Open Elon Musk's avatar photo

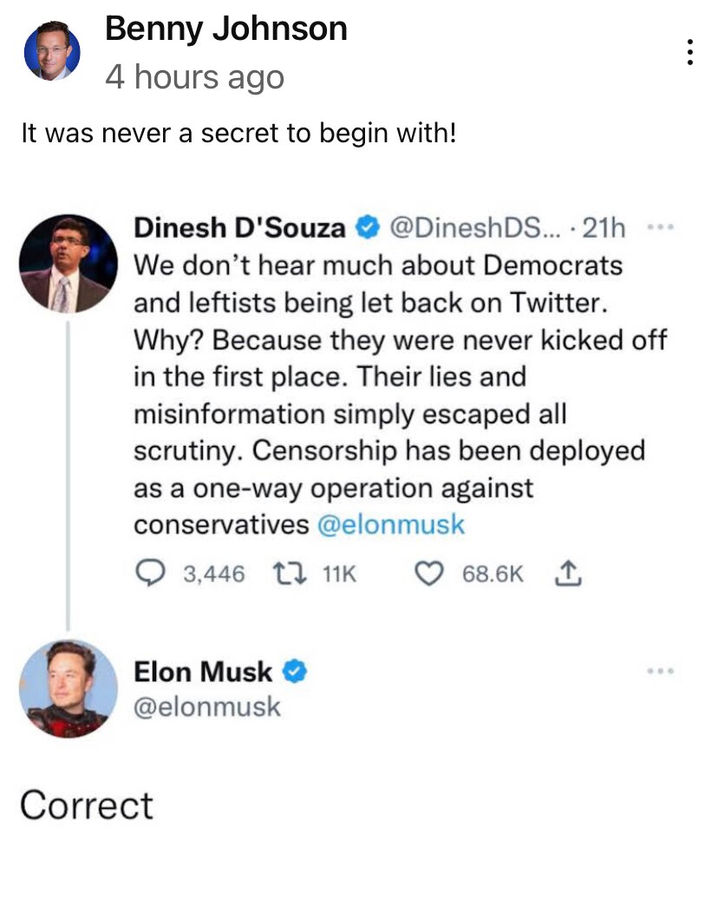coord(67,689)
